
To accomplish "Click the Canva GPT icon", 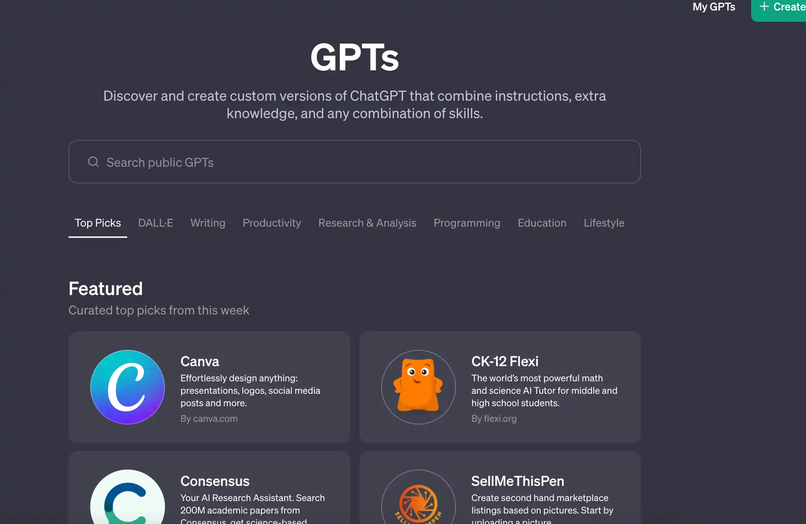I will click(x=128, y=387).
